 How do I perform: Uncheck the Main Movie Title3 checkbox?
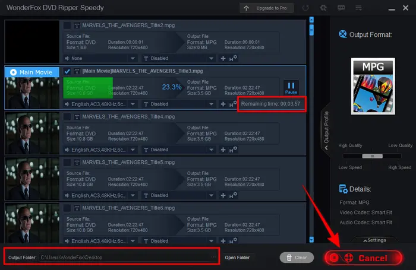[67, 71]
